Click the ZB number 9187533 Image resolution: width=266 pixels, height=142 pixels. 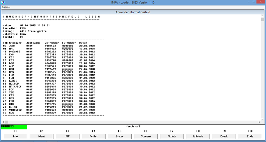coord(51,46)
